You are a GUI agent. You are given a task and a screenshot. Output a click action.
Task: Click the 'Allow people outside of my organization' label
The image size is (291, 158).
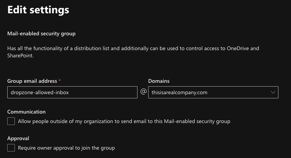pos(124,122)
